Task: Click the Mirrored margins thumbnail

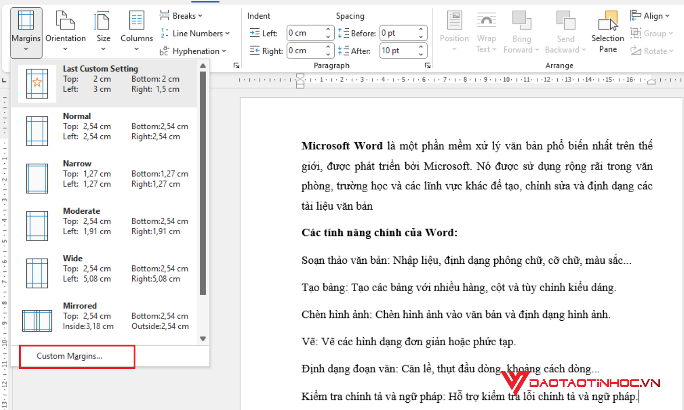Action: click(x=37, y=321)
